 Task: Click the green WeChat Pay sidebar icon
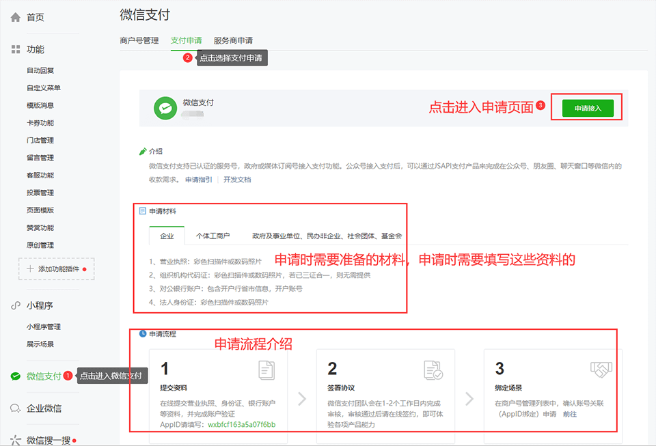click(x=16, y=376)
